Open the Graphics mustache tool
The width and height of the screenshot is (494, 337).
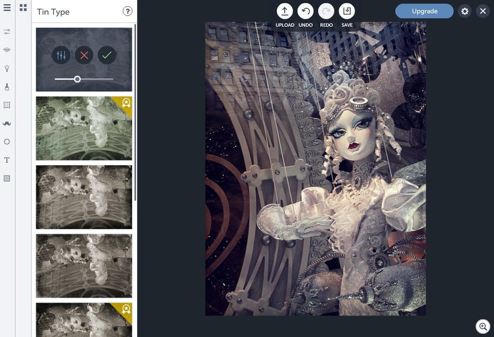(7, 123)
